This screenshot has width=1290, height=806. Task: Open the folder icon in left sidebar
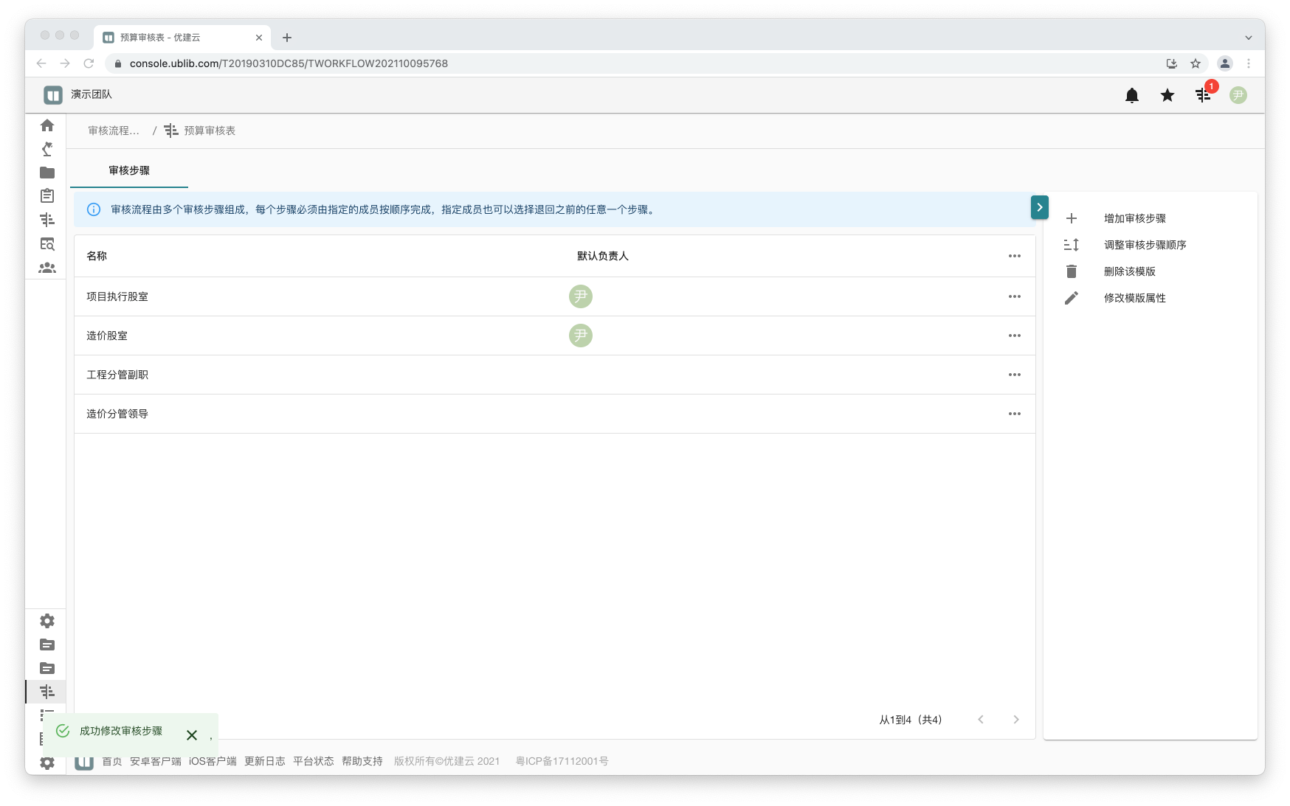point(47,173)
